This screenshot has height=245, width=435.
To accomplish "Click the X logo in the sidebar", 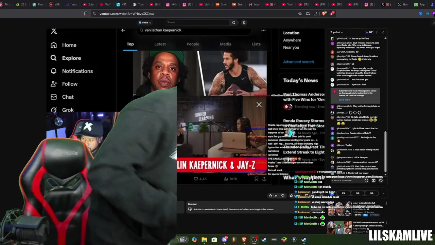I will (x=54, y=31).
